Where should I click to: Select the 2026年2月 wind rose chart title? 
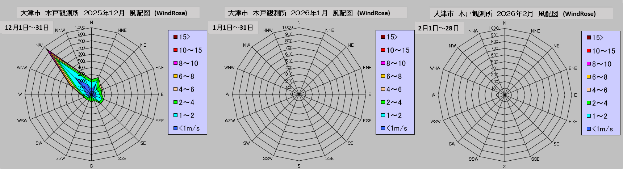pyautogui.click(x=514, y=14)
